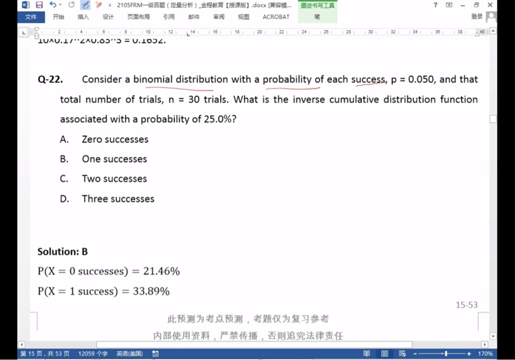The width and height of the screenshot is (515, 360).
Task: Save the document with the floppy icon
Action: (x=39, y=5)
